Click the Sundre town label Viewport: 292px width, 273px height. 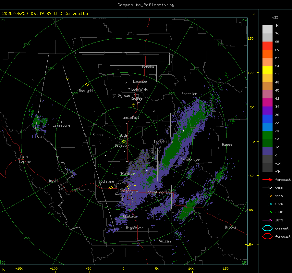point(98,135)
